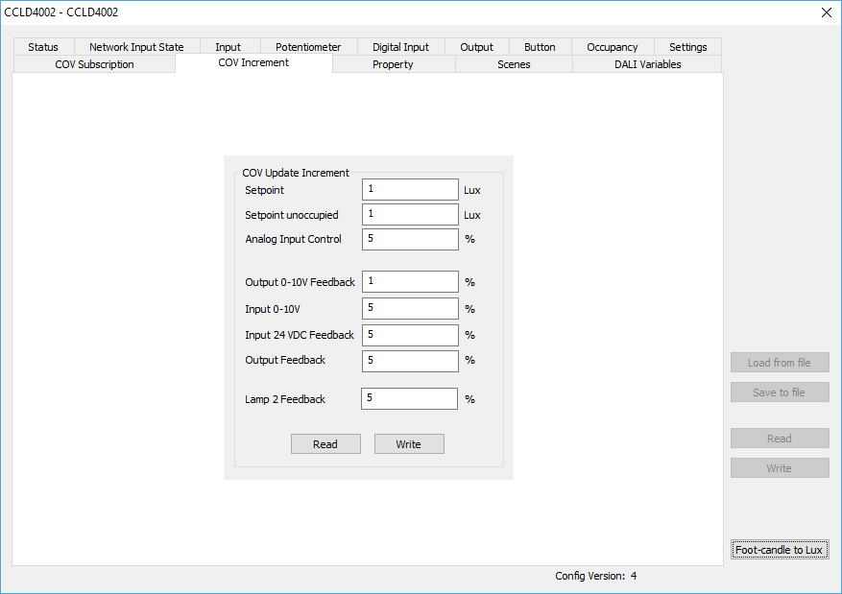Image resolution: width=842 pixels, height=594 pixels.
Task: Click the Write button above Foot-candle to Lux
Action: (x=780, y=468)
